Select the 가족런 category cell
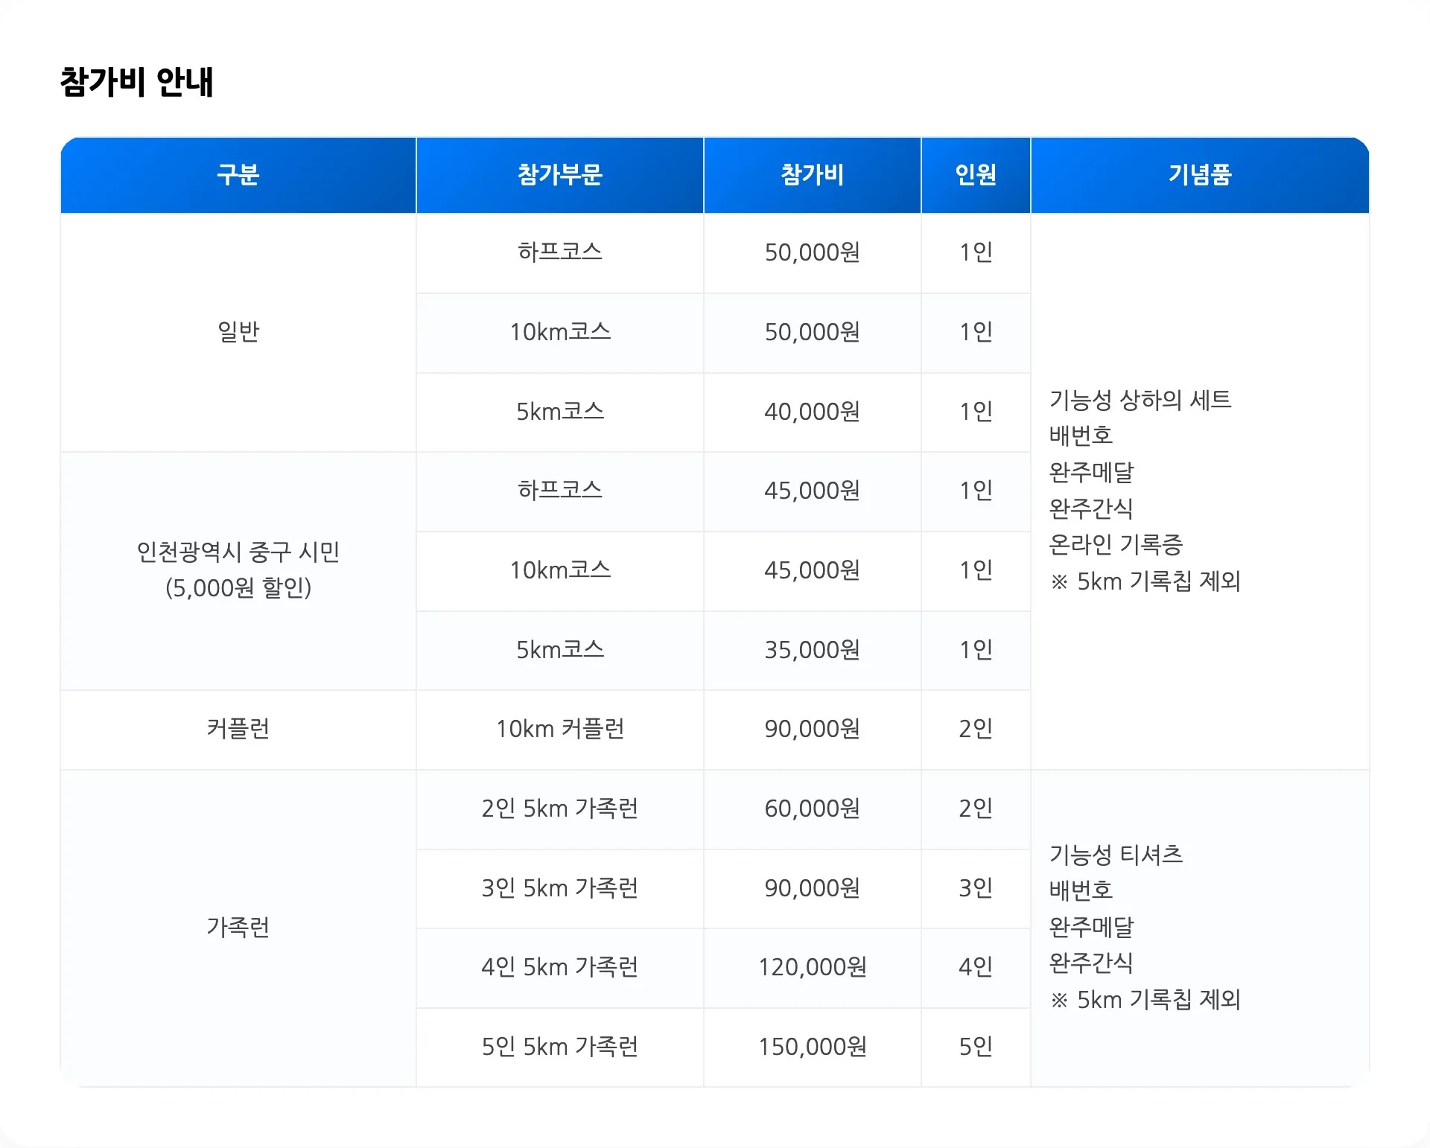Screen dimensions: 1430x1148 (x=238, y=928)
